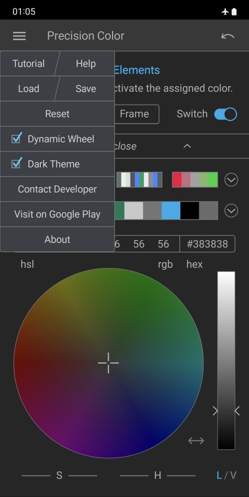Viewport: 249px width, 497px height.
Task: Tap airplane mode icon in status bar
Action: (x=225, y=12)
